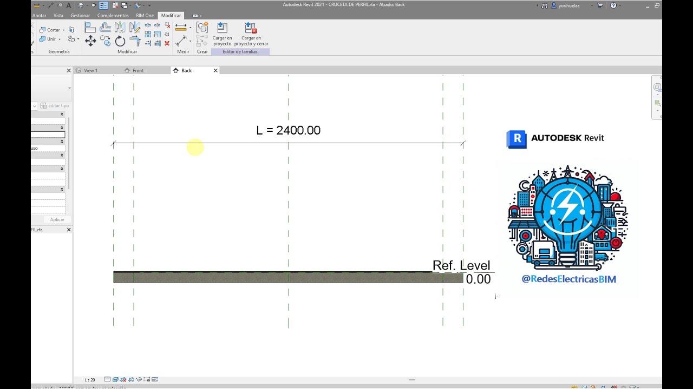Open the BIM One ribbon tab

click(145, 16)
